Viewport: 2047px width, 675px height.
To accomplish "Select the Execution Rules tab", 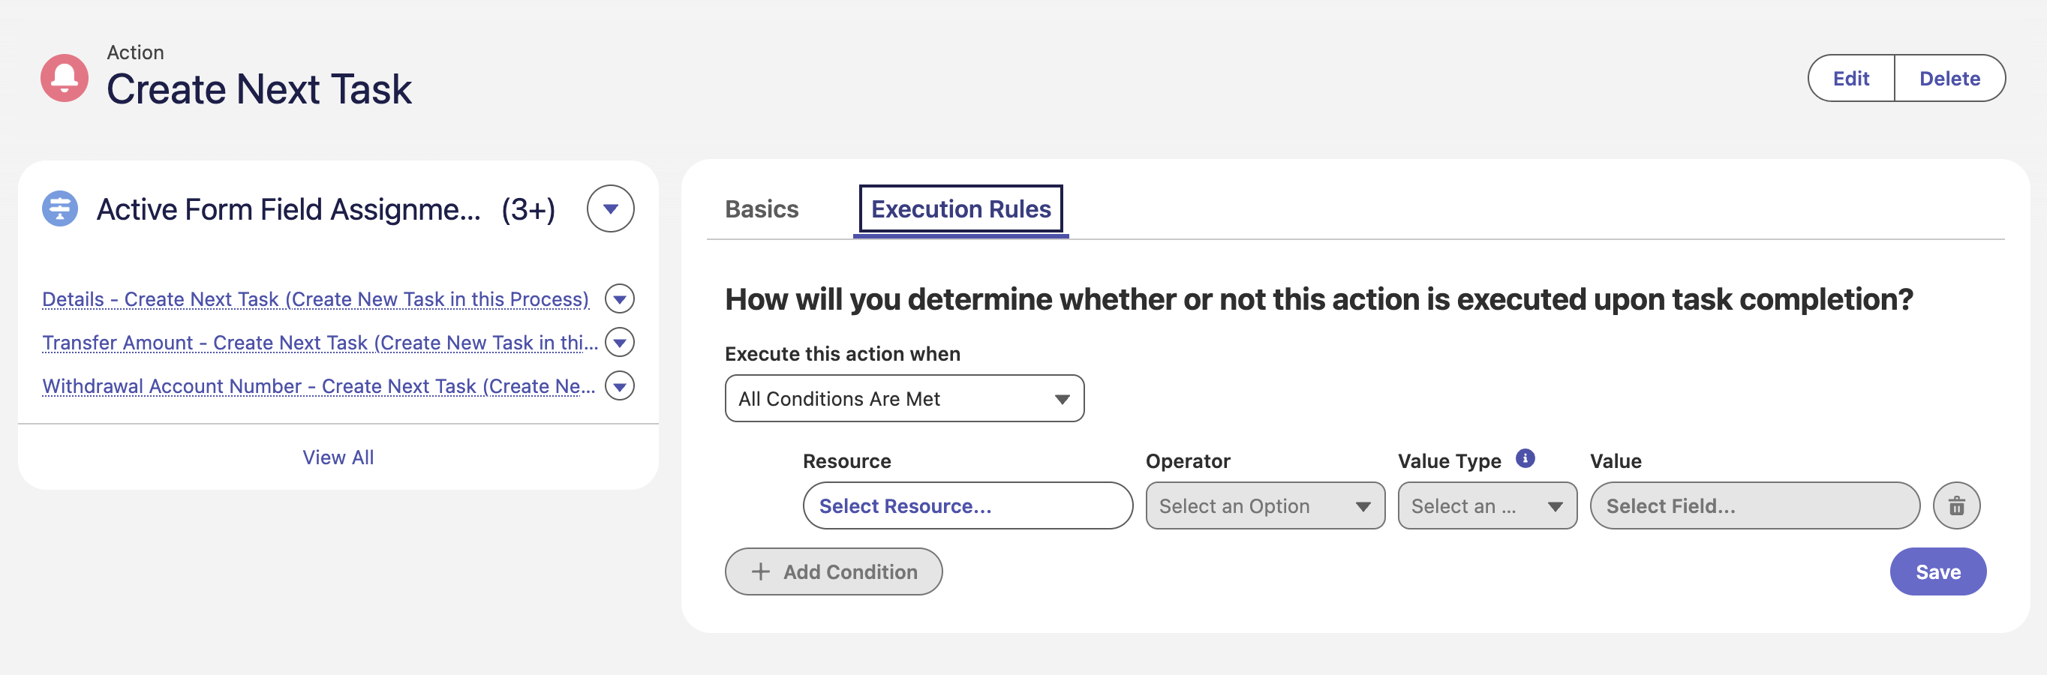I will (960, 208).
